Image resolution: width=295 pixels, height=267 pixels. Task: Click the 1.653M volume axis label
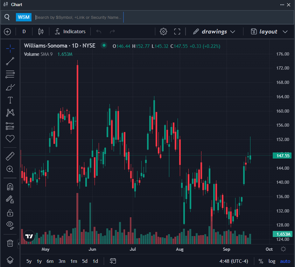(282, 234)
